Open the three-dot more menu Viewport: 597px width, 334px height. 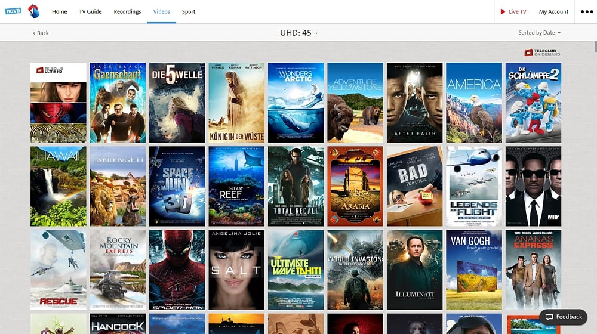click(587, 11)
